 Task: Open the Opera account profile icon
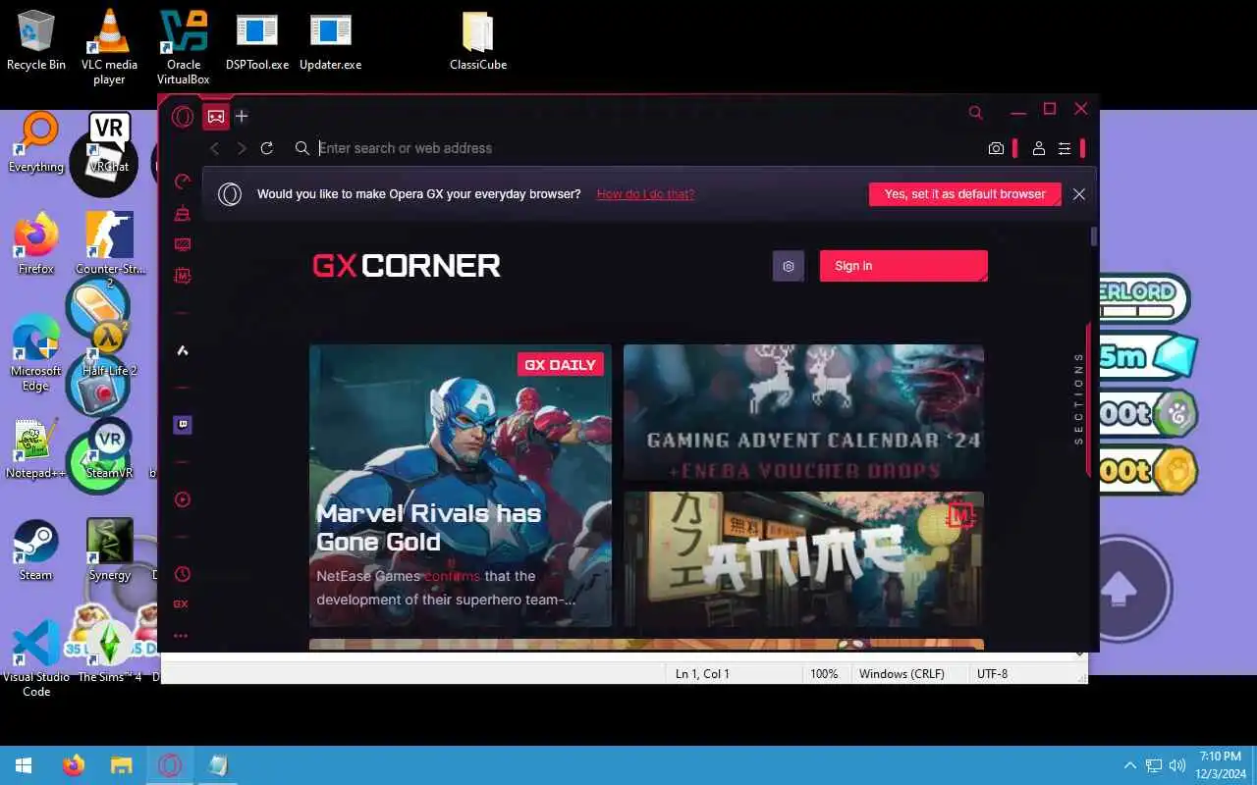click(x=1038, y=148)
